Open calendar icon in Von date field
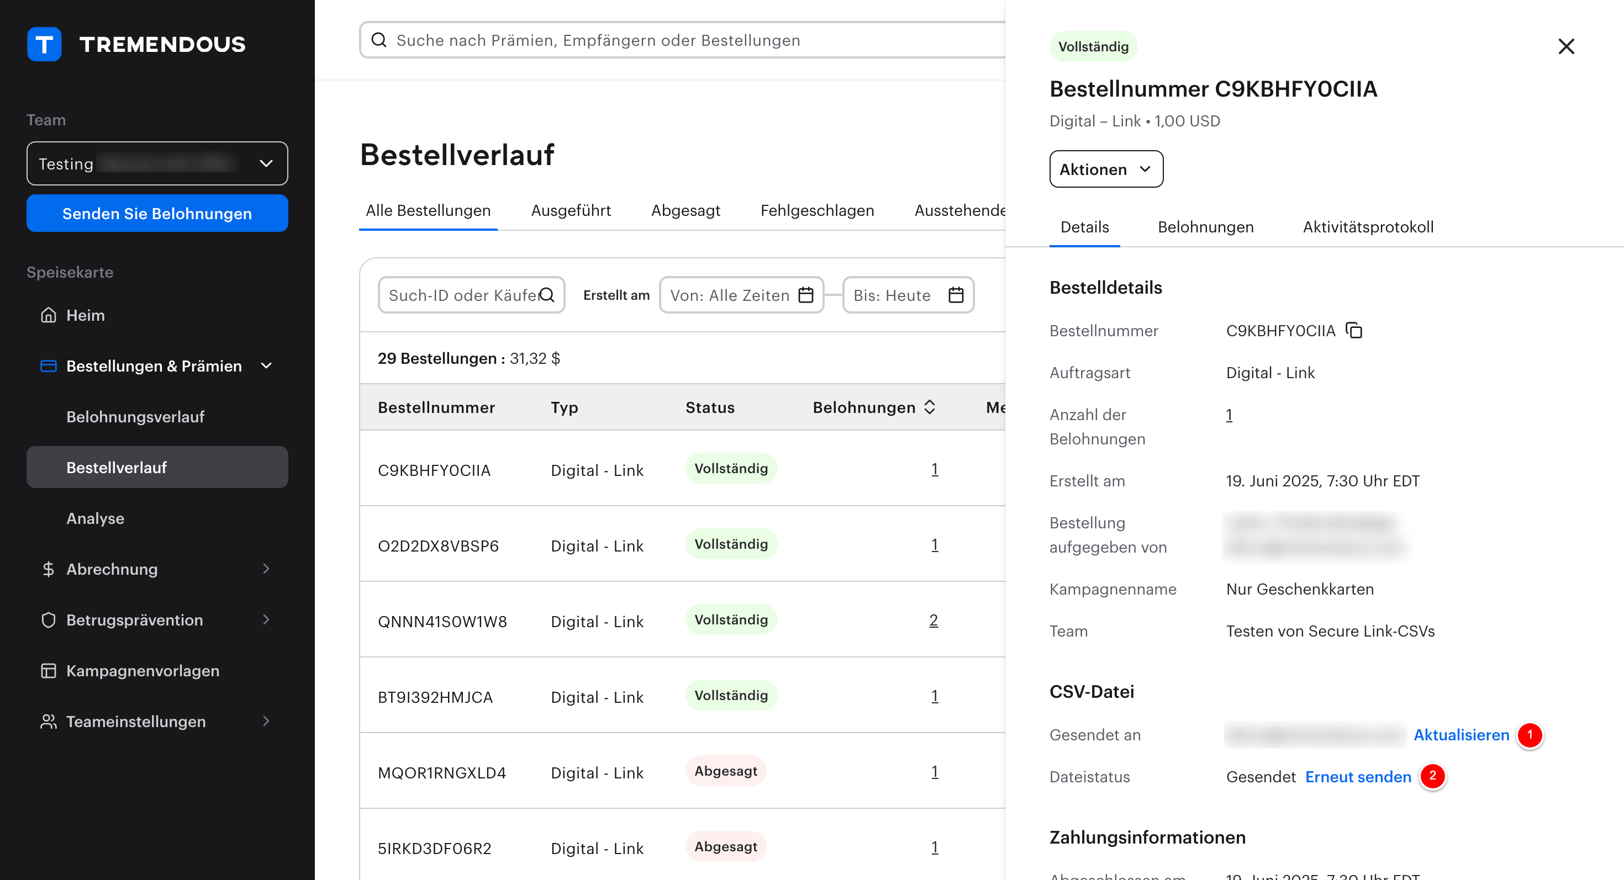The image size is (1624, 880). coord(805,295)
